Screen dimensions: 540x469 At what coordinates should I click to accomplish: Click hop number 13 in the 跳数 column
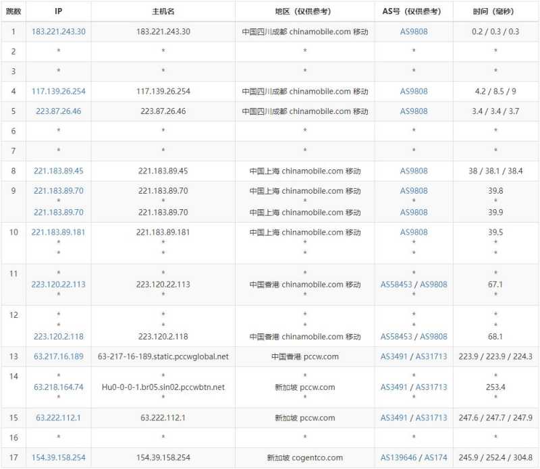point(13,356)
